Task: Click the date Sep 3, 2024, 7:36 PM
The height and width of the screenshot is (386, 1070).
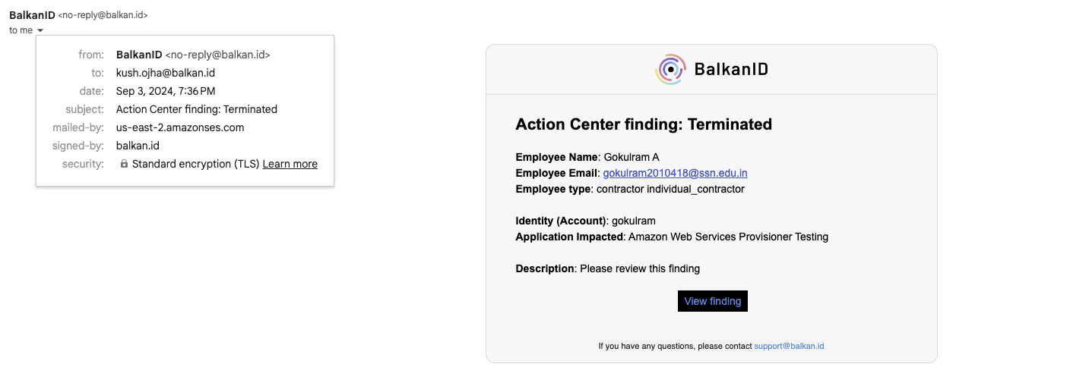Action: (166, 91)
